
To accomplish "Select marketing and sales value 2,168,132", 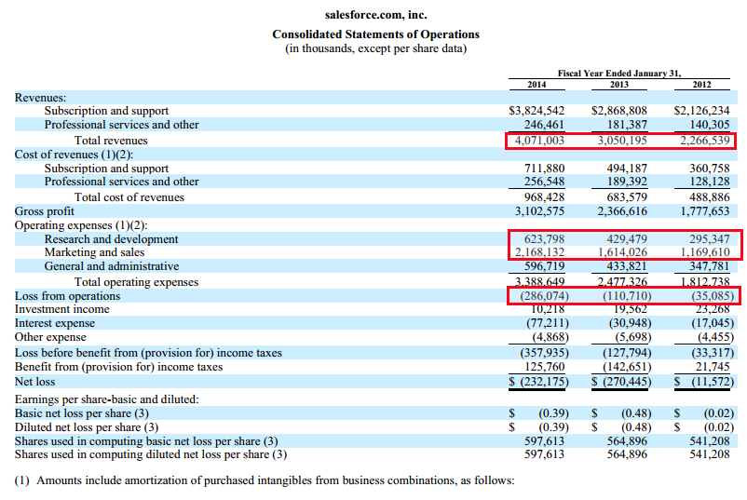I will tap(539, 252).
